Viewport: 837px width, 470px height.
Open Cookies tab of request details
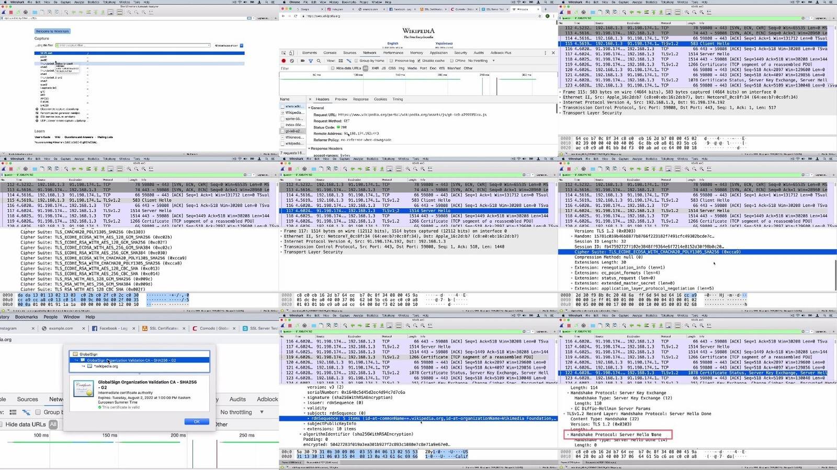(x=380, y=99)
